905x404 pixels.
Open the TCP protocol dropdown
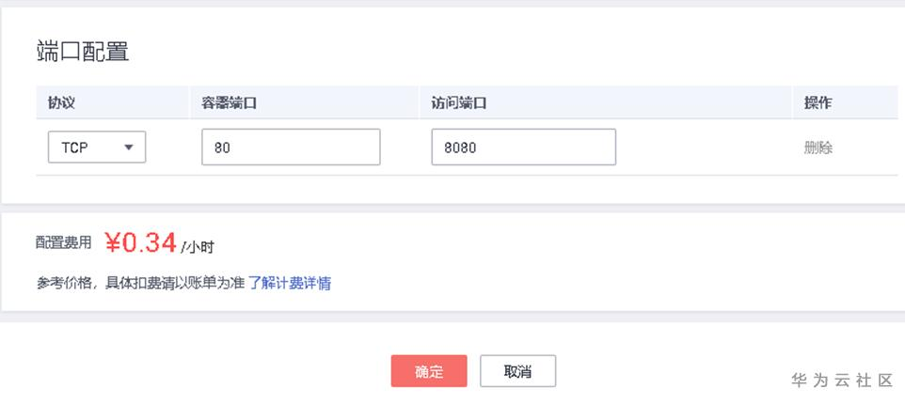point(97,147)
